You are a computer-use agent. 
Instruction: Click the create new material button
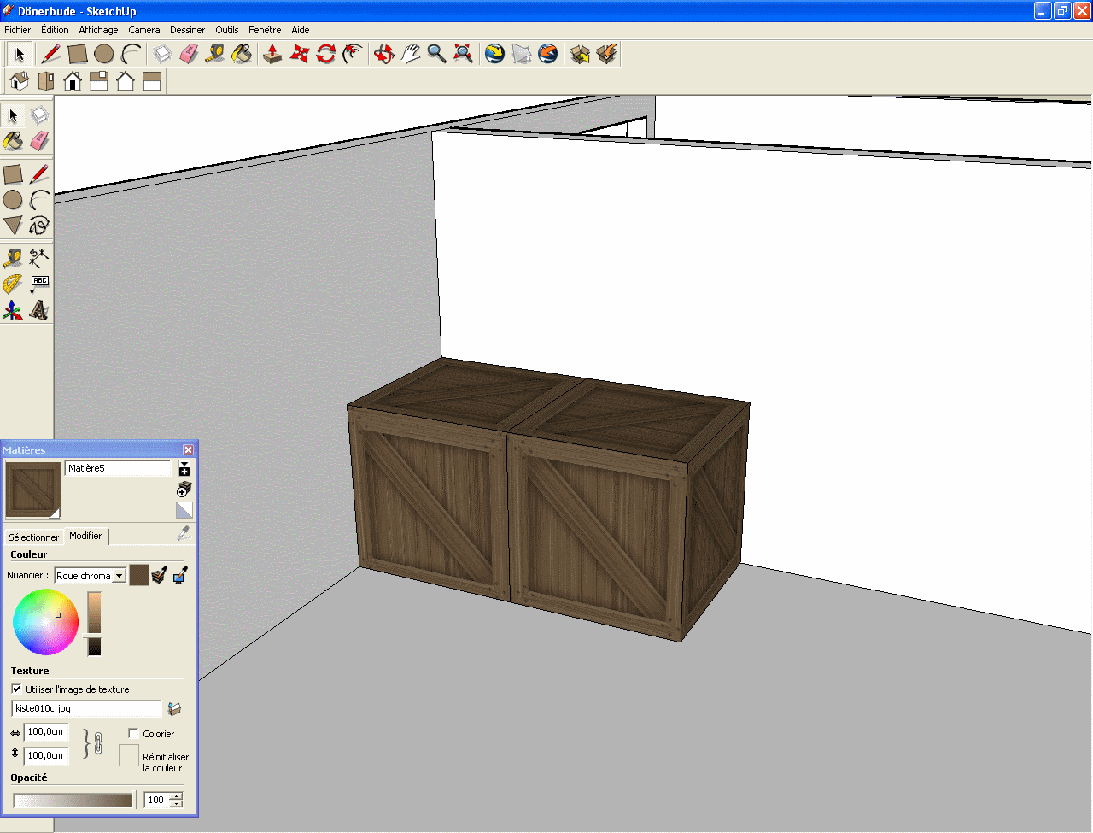point(184,490)
